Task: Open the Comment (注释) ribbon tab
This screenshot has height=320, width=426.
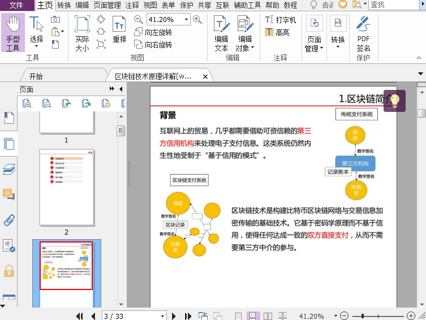Action: click(x=132, y=5)
